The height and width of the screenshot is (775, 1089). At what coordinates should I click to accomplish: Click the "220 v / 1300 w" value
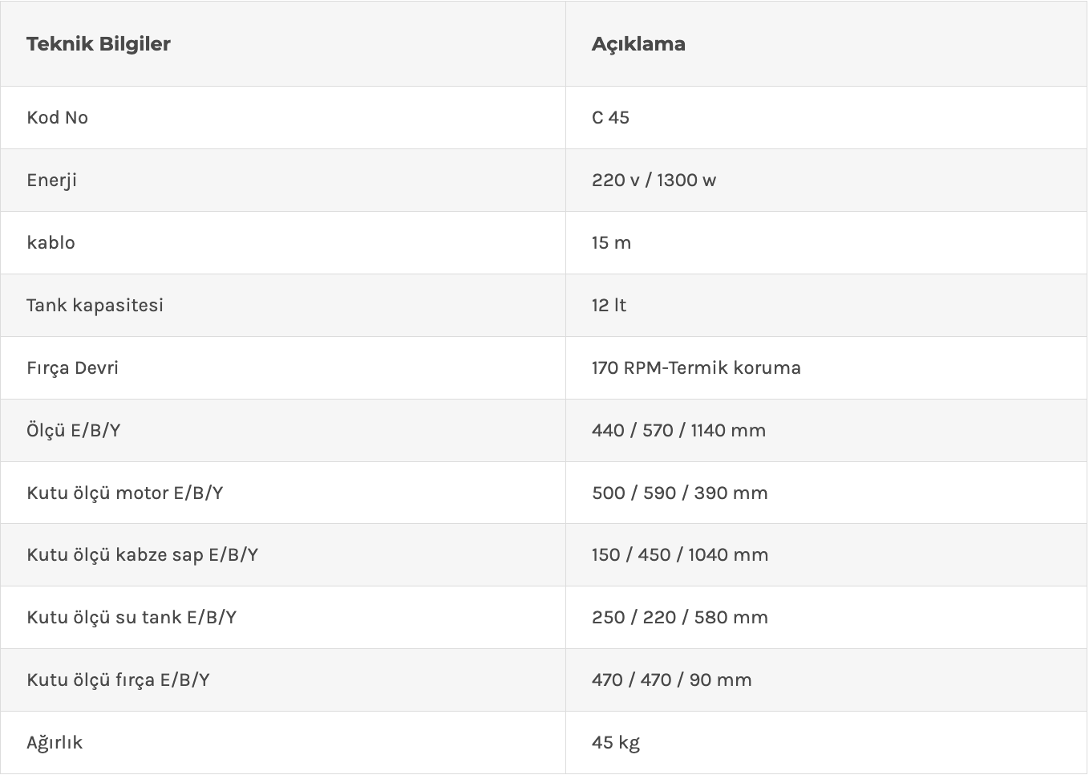(654, 181)
